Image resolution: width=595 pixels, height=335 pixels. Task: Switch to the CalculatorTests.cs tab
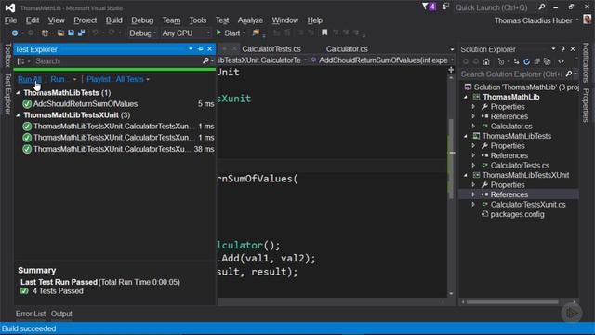click(271, 49)
